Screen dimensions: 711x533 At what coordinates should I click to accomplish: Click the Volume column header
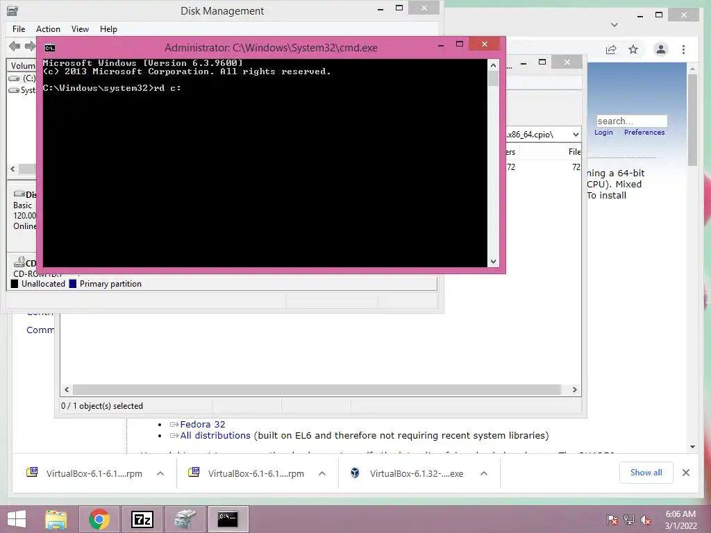[22, 66]
